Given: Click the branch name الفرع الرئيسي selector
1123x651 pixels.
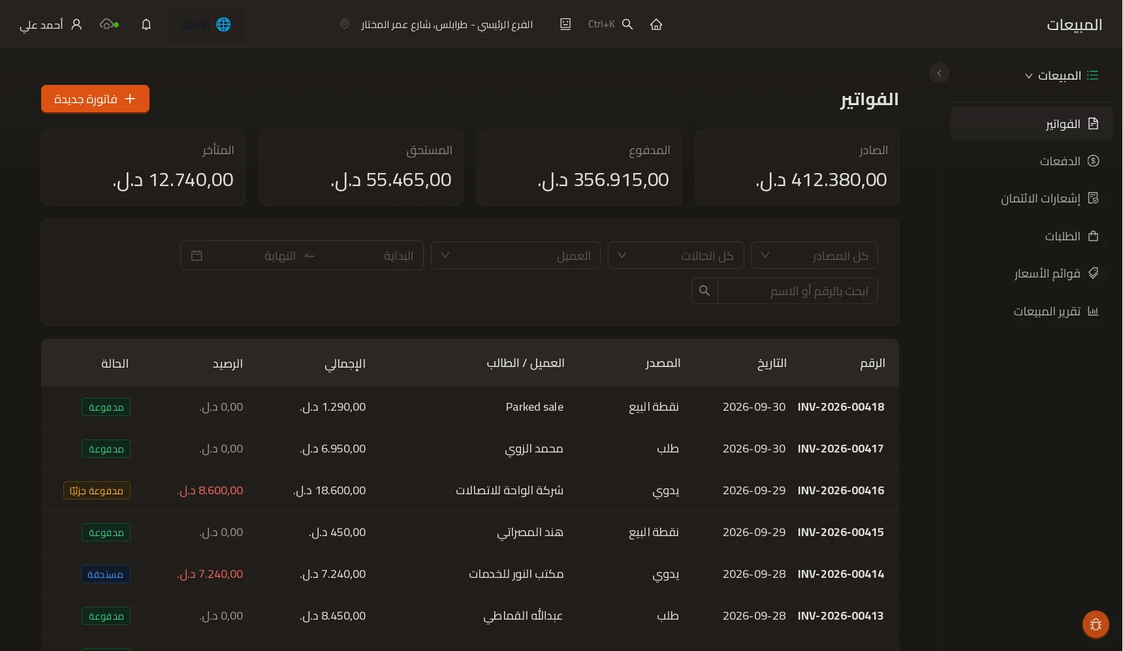Looking at the screenshot, I should (x=447, y=24).
